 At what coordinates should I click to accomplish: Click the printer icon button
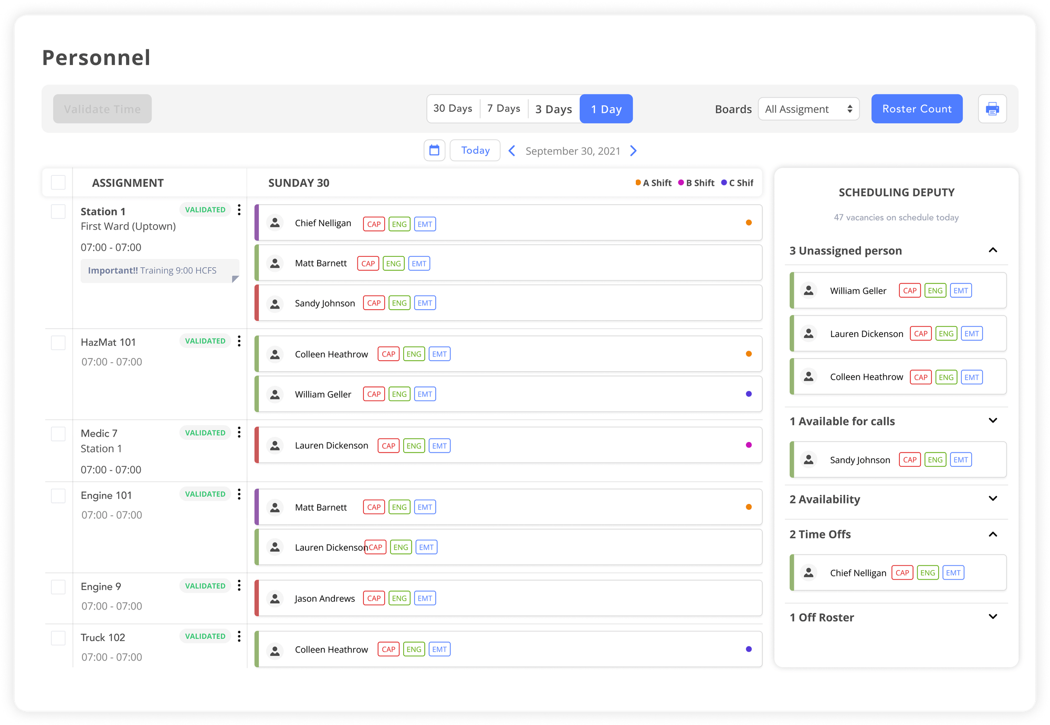pos(992,109)
